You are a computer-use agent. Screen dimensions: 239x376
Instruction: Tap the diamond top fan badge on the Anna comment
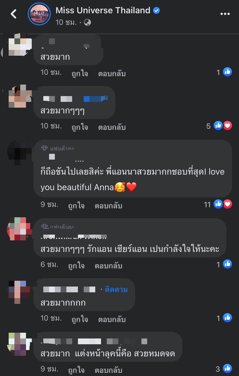[x=44, y=148]
